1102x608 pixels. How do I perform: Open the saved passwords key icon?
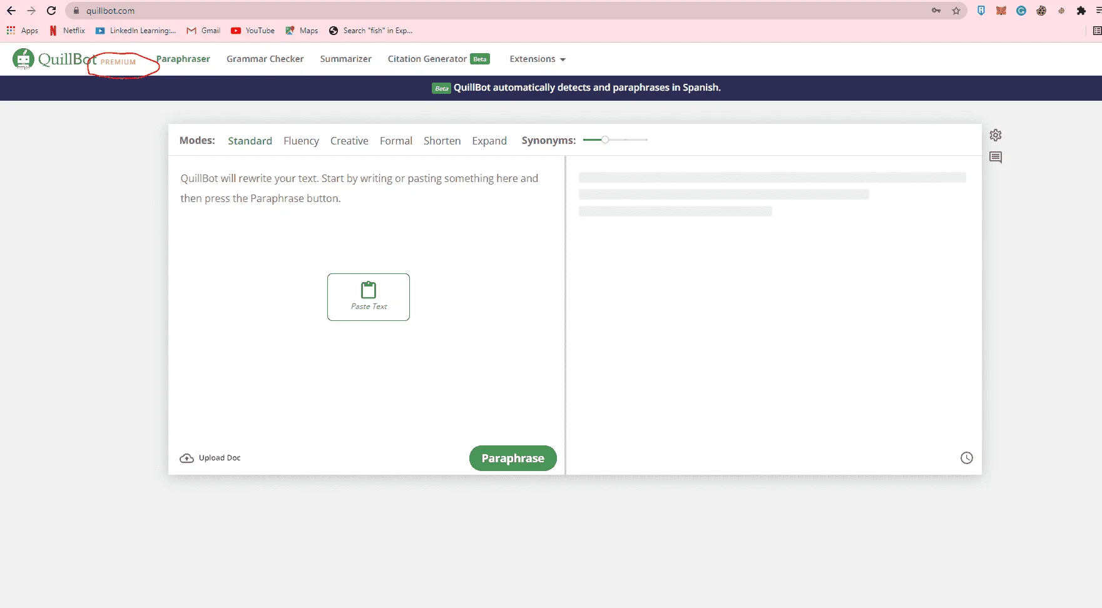(936, 11)
